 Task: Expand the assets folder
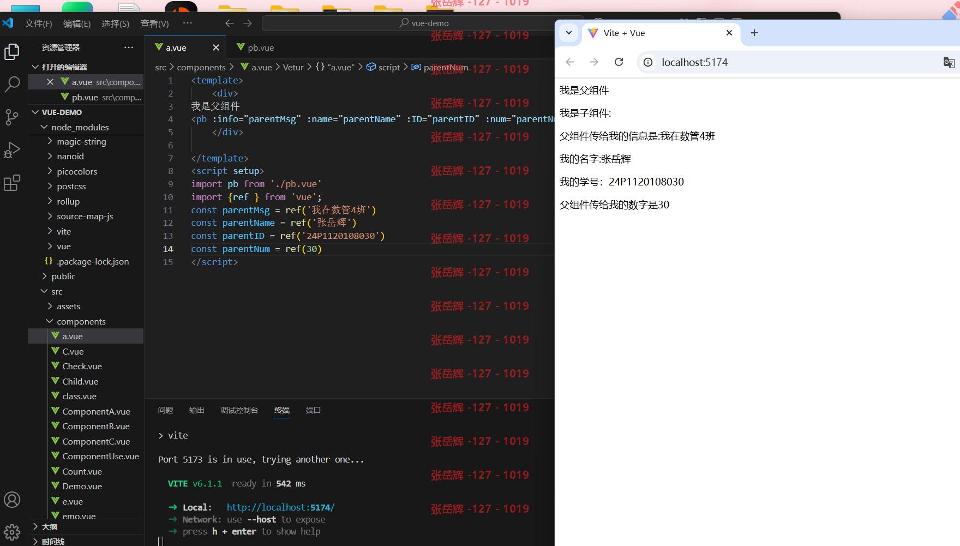pos(50,306)
